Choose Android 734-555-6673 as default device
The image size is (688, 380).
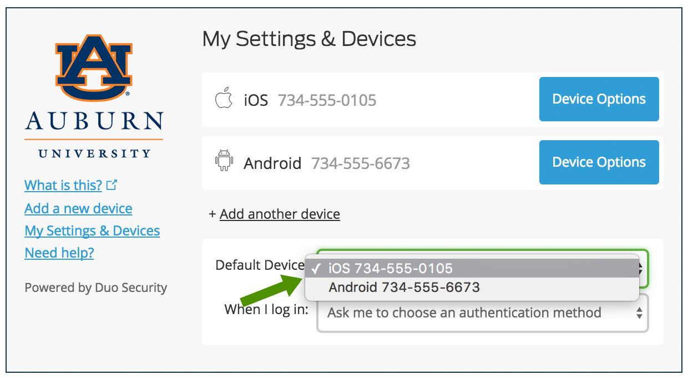click(404, 287)
